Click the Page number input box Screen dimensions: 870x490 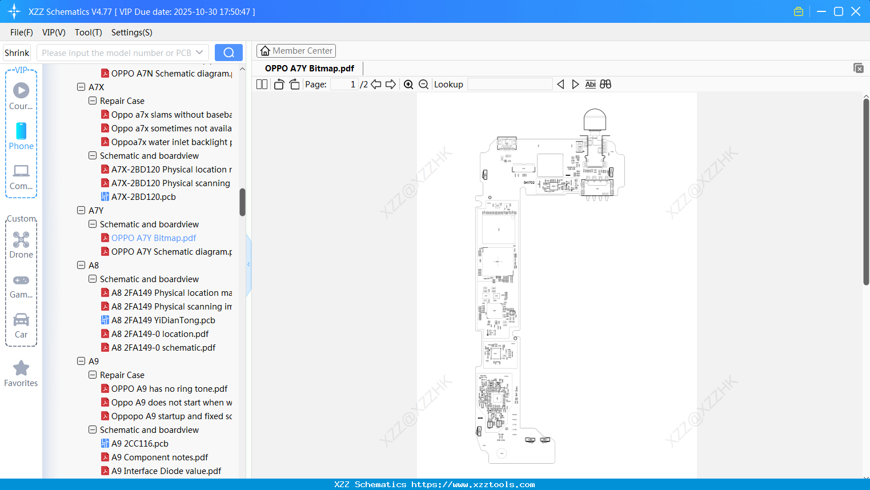point(344,85)
